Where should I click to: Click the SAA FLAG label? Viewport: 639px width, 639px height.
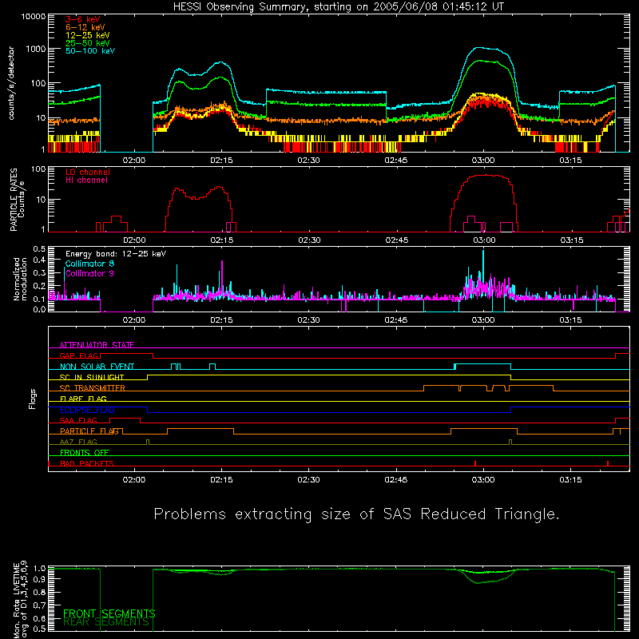(x=78, y=420)
